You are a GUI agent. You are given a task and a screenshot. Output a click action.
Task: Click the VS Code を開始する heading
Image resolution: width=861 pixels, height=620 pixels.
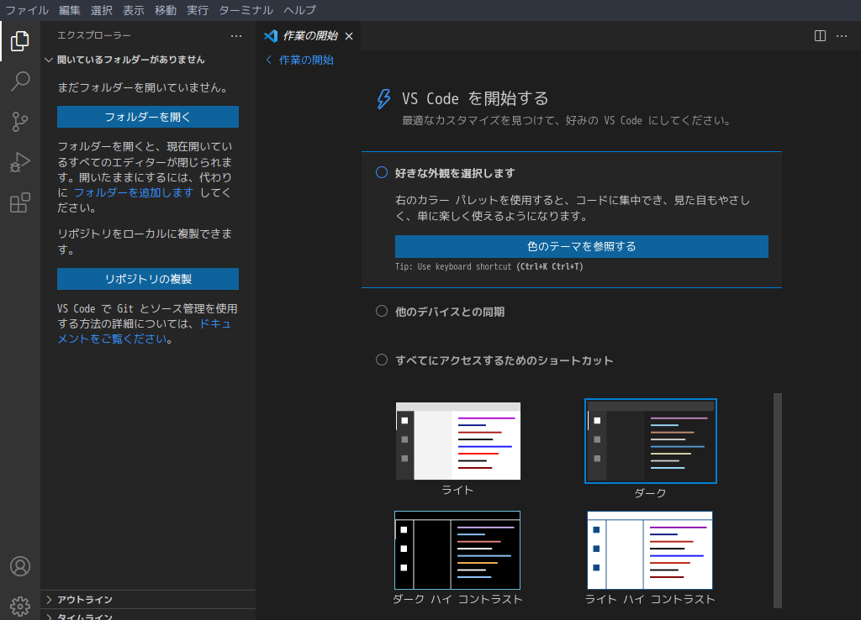[x=475, y=99]
